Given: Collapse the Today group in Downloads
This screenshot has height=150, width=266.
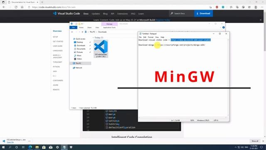Looking at the screenshot, I should (93, 37).
